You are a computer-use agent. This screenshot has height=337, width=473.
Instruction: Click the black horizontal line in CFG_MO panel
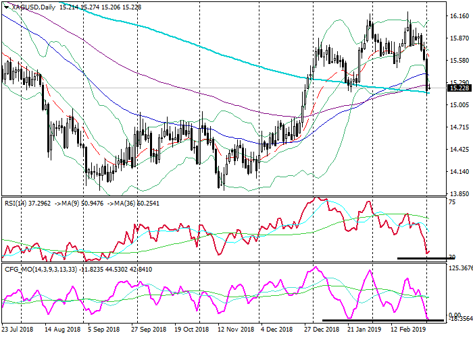[x=382, y=320]
